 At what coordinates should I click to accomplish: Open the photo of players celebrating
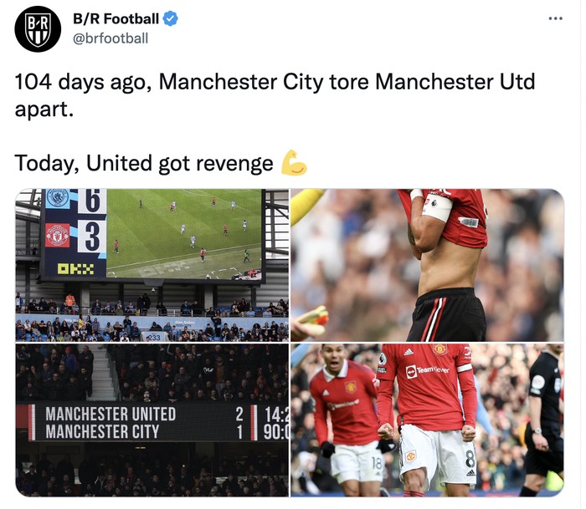point(427,420)
